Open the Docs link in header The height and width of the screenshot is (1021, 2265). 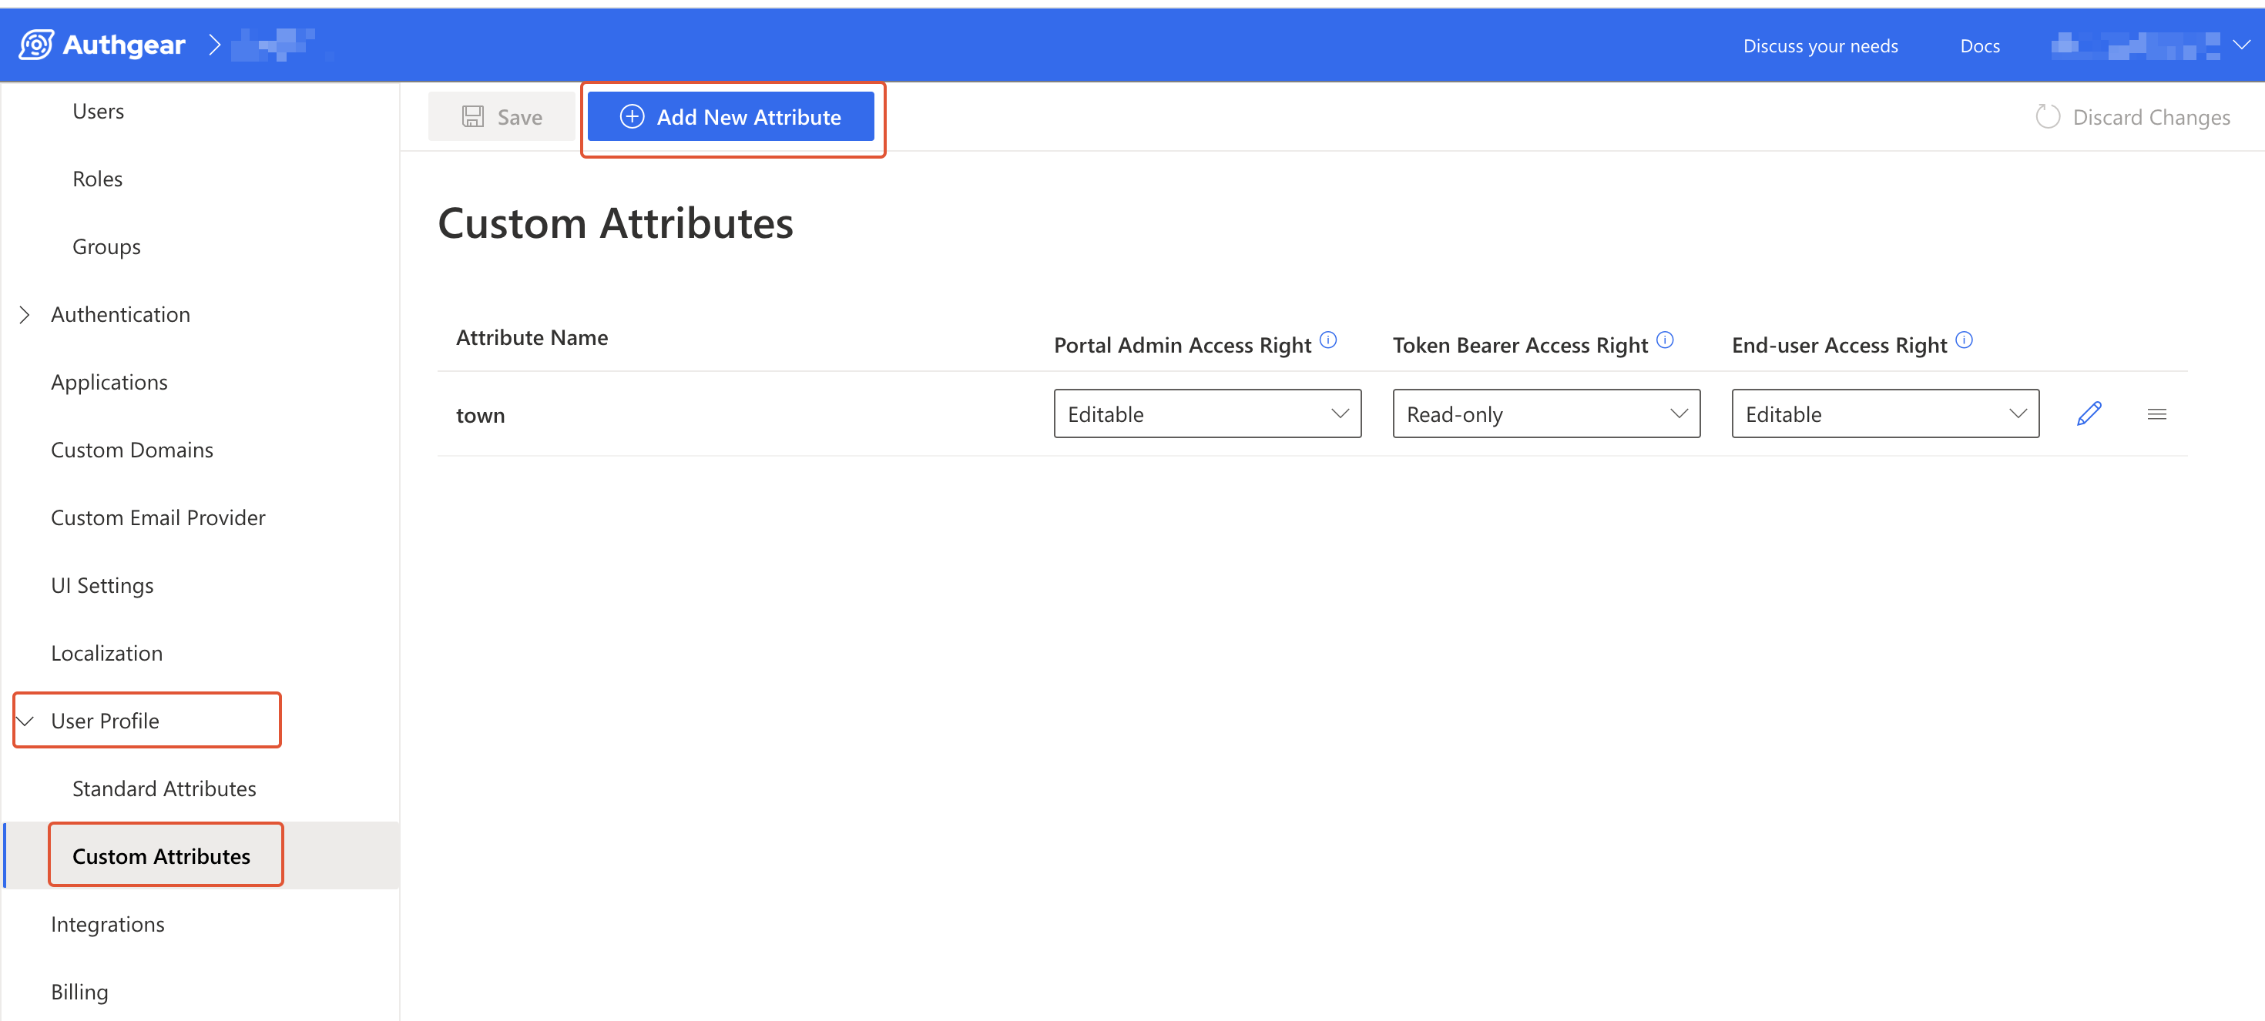(x=1979, y=45)
